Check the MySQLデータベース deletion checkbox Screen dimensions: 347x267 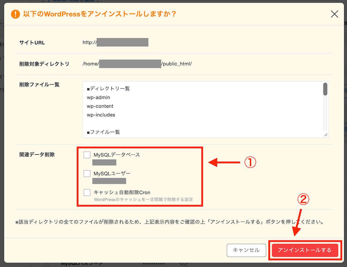(87, 155)
